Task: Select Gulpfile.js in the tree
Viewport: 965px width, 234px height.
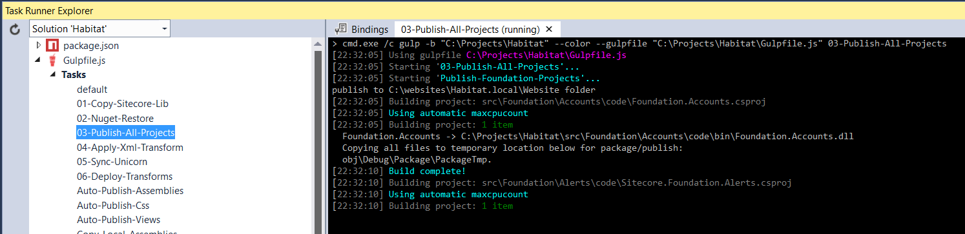Action: [x=85, y=60]
